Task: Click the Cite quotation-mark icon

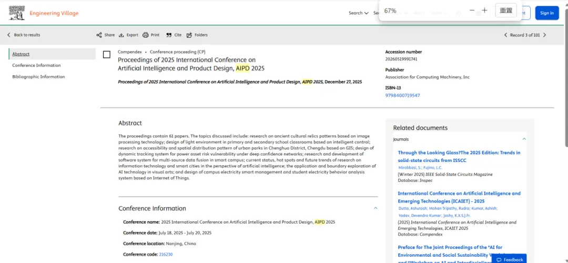Action: (169, 35)
